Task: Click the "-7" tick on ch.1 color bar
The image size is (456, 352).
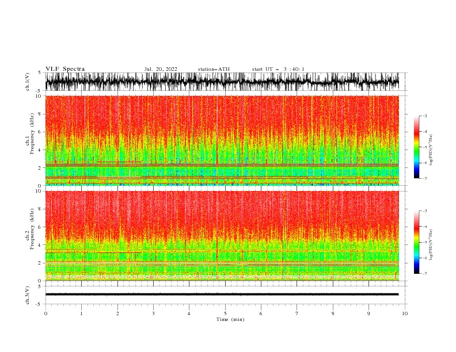Action: [x=424, y=178]
